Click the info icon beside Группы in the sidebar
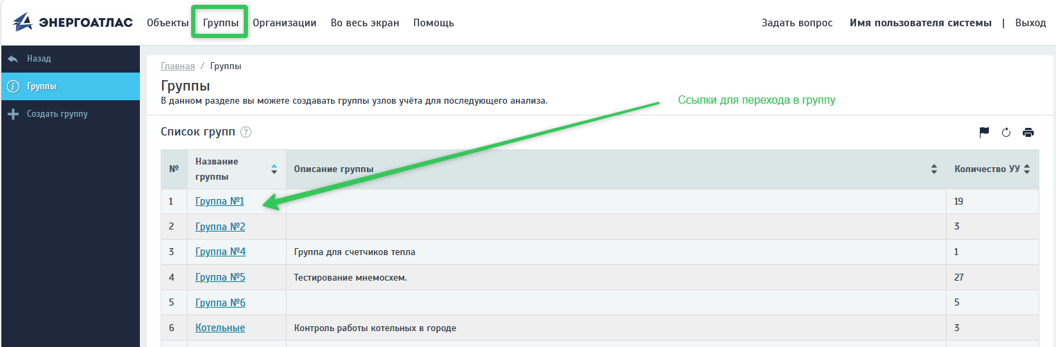This screenshot has height=347, width=1056. 12,86
